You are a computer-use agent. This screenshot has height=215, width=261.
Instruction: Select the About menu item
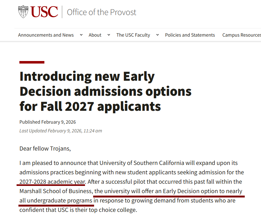[x=95, y=35]
